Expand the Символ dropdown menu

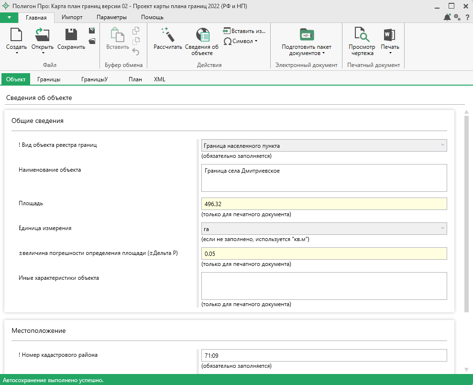click(x=256, y=41)
